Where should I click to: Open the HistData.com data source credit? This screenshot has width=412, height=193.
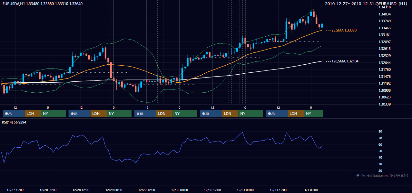pos(382,176)
